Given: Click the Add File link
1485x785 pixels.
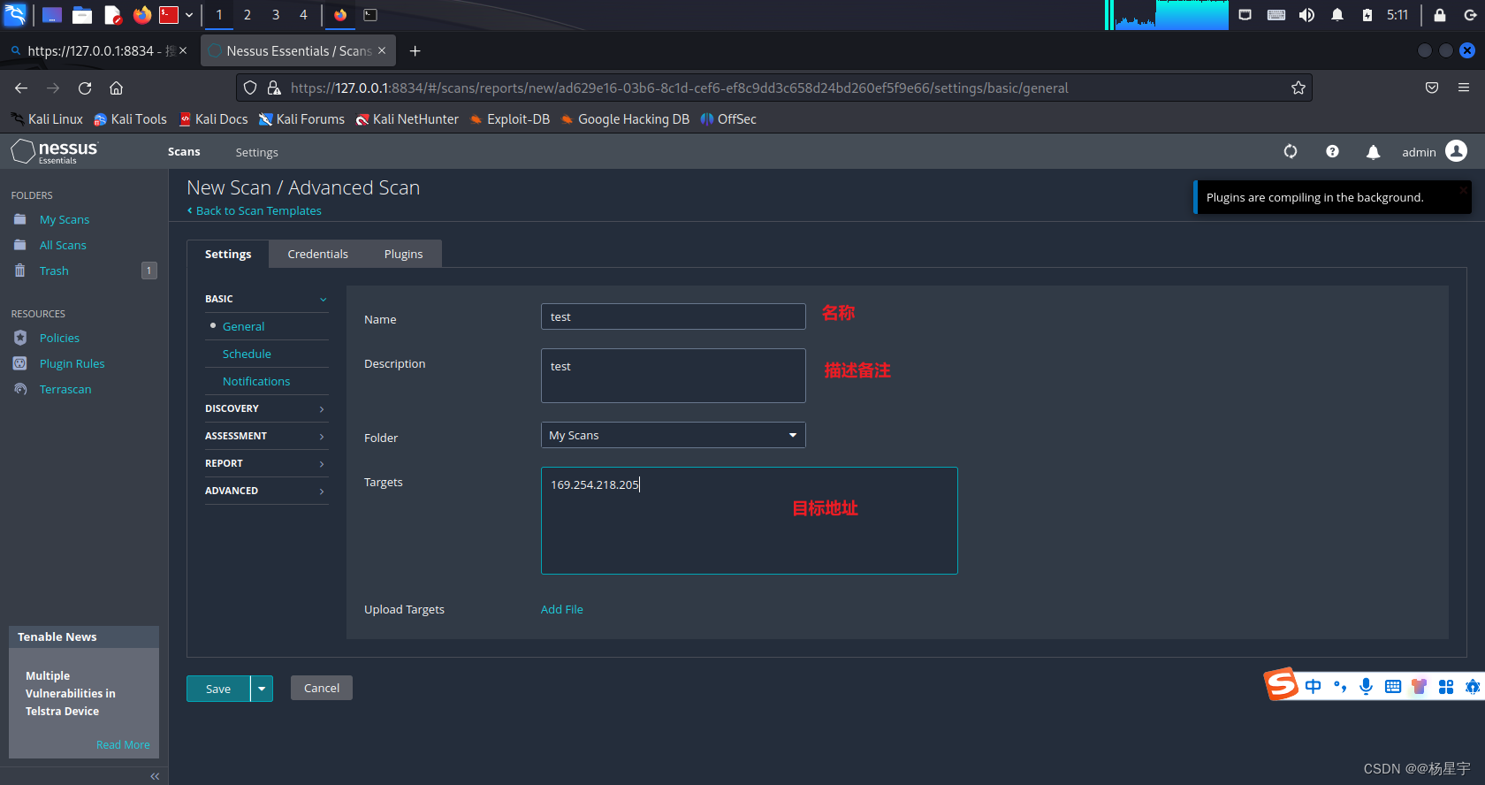Looking at the screenshot, I should pos(562,609).
